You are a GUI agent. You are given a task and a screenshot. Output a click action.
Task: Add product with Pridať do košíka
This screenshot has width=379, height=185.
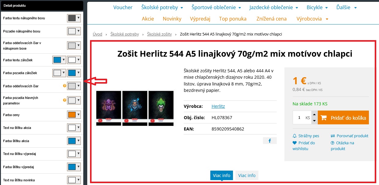(x=343, y=118)
